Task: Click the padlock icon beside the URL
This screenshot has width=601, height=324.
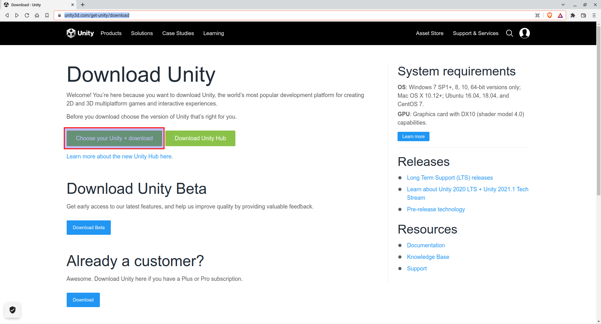Action: (59, 15)
